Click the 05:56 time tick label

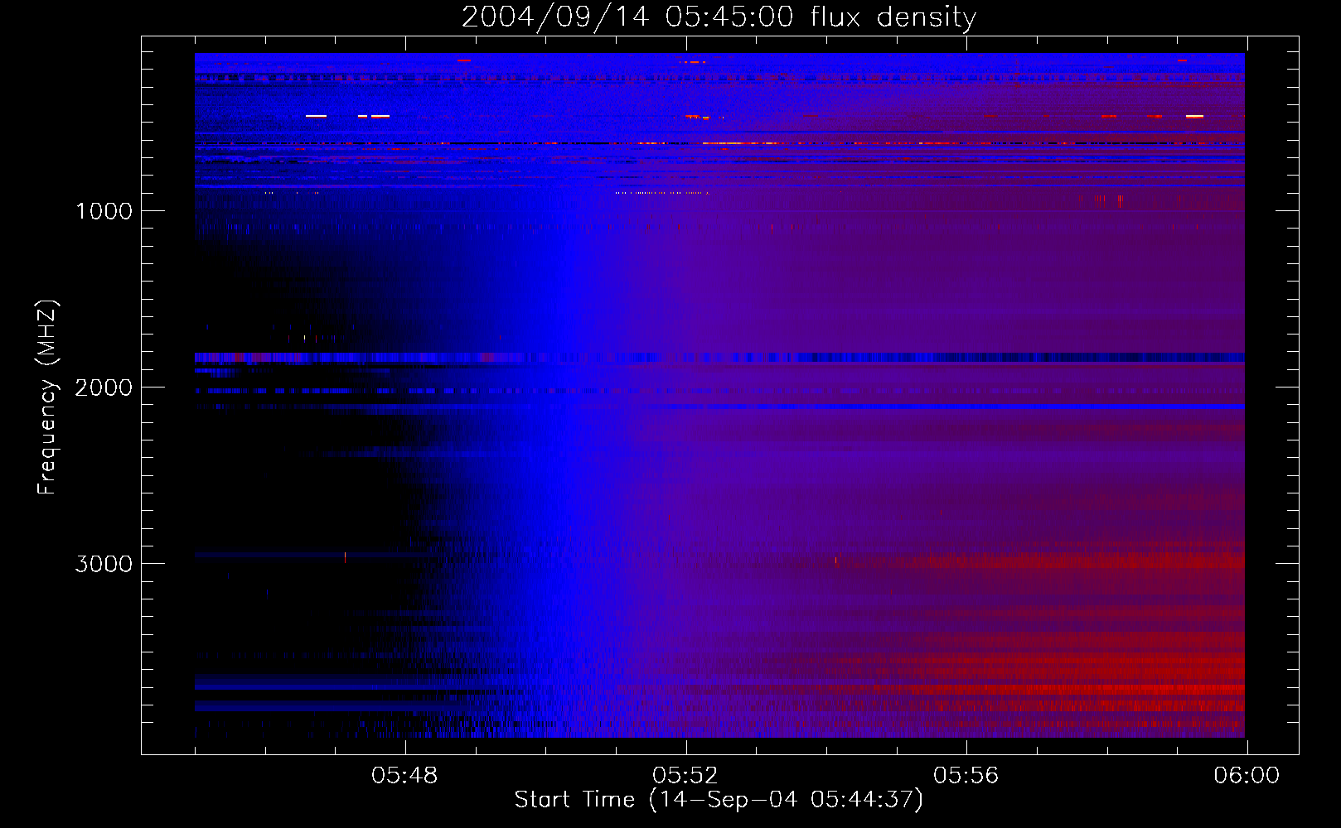tap(966, 776)
